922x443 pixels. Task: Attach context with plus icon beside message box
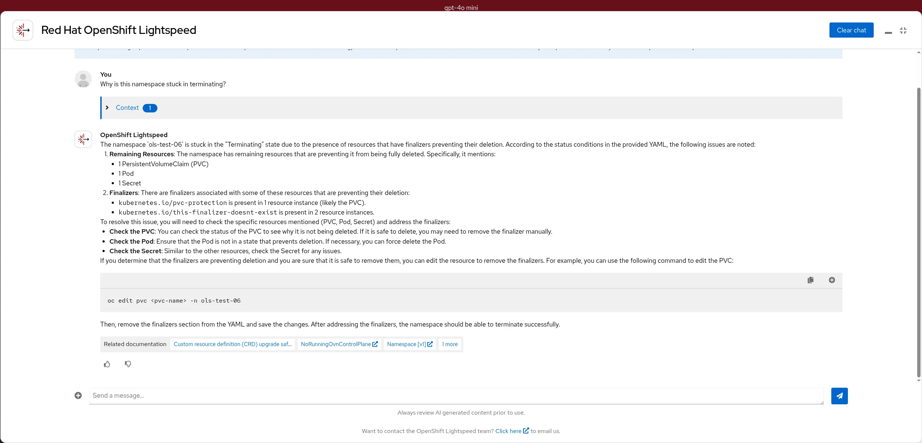[x=78, y=395]
